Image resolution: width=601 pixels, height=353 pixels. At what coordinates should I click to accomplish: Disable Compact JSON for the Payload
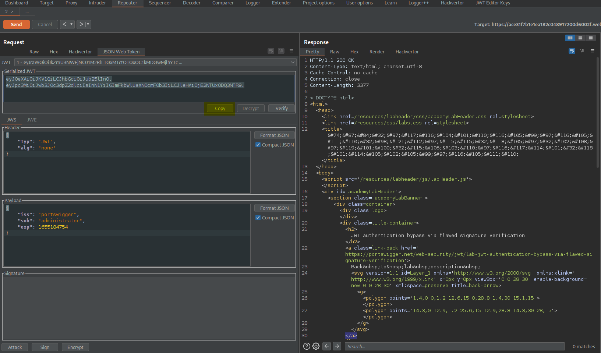coord(258,218)
